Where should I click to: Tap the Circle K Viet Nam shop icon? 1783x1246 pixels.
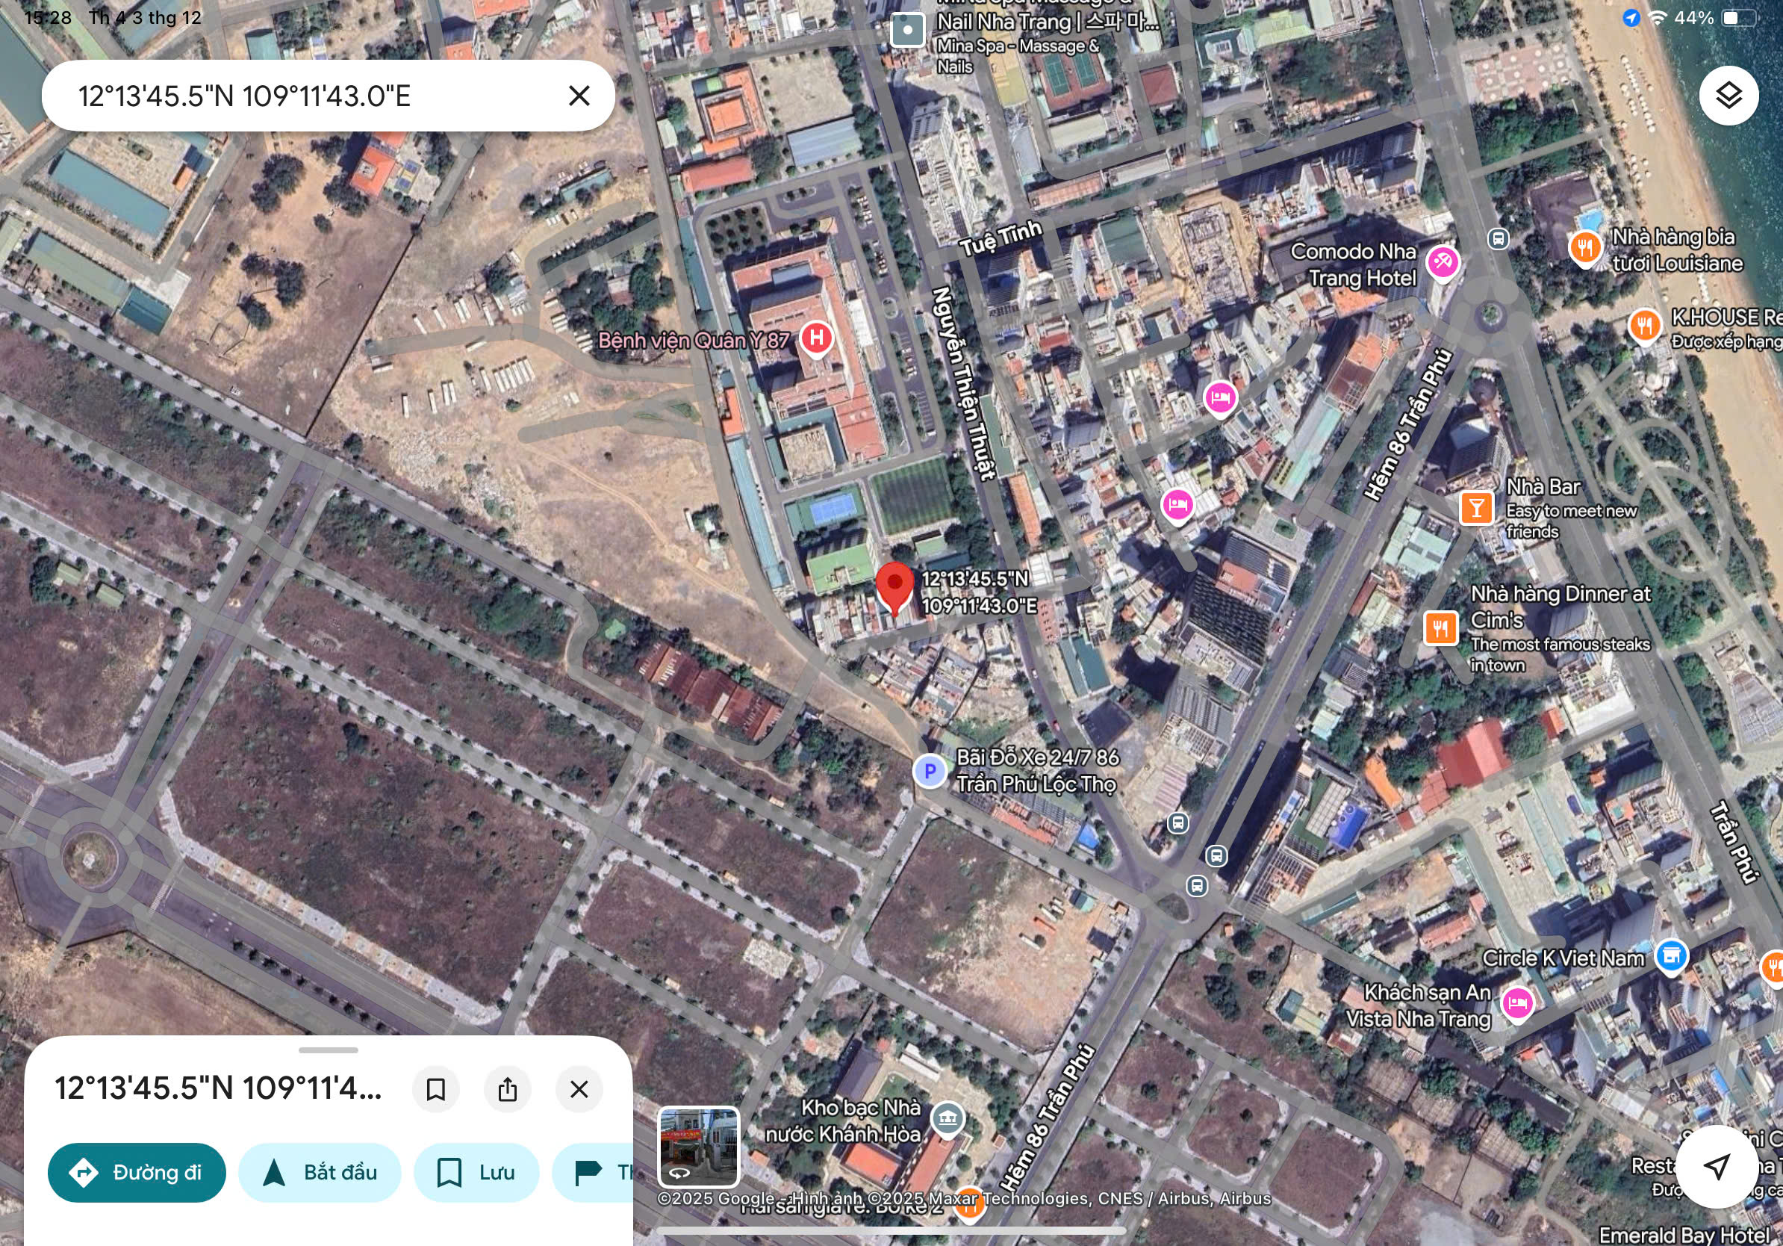point(1671,956)
